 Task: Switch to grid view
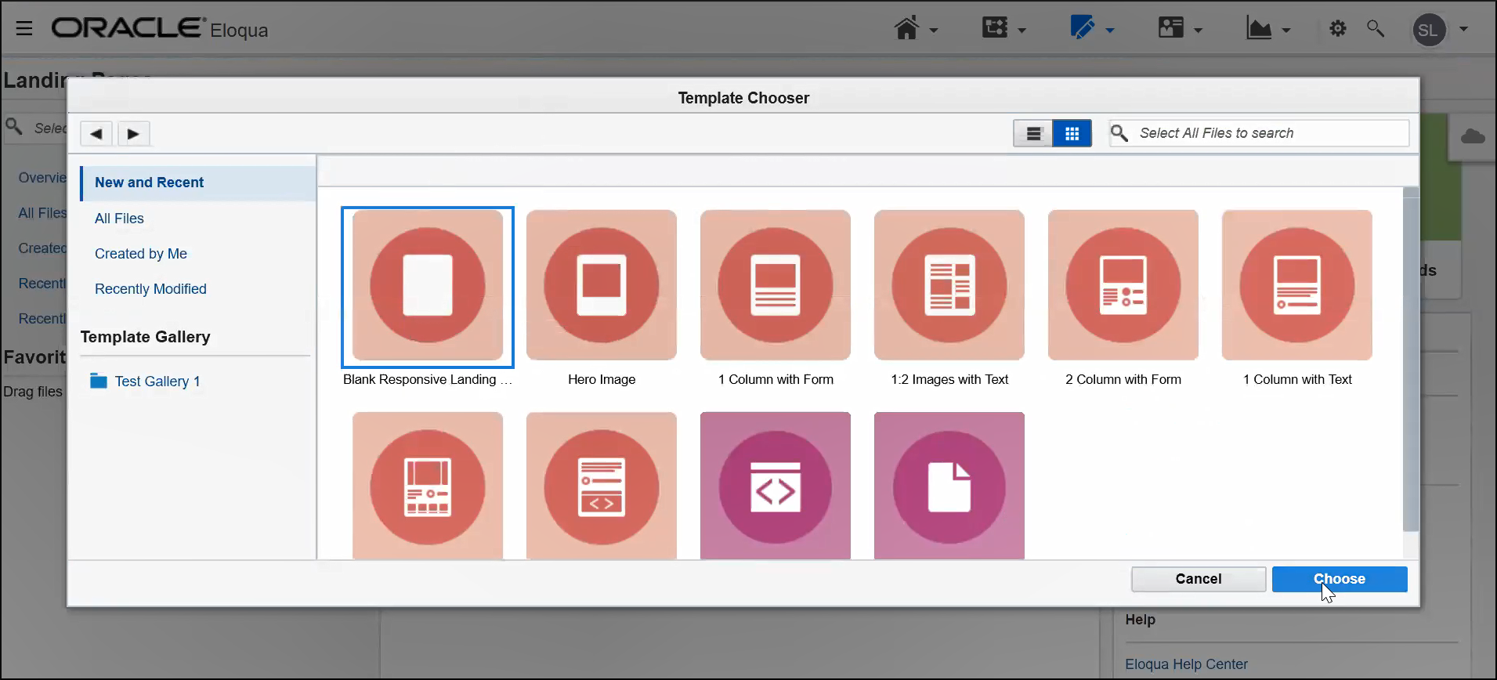pyautogui.click(x=1072, y=134)
